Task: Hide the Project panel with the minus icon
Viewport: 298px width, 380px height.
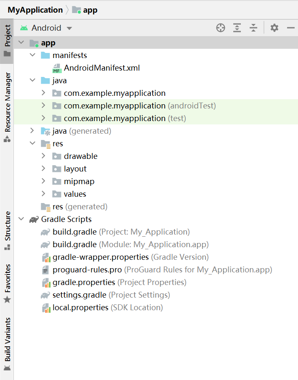Action: coord(290,28)
